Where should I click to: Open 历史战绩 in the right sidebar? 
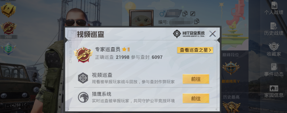(x=274, y=29)
